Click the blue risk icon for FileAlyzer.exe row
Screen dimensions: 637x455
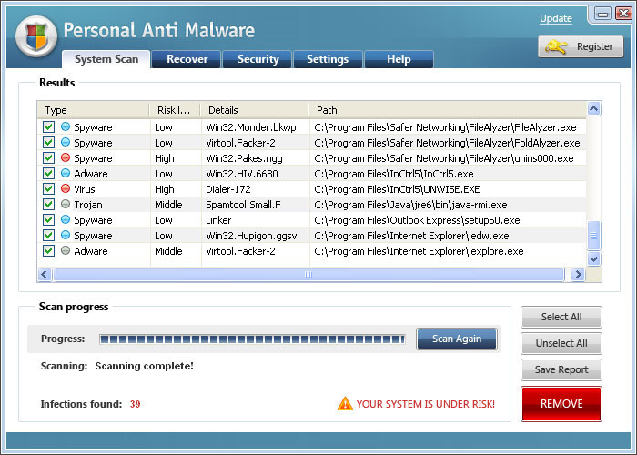point(66,126)
